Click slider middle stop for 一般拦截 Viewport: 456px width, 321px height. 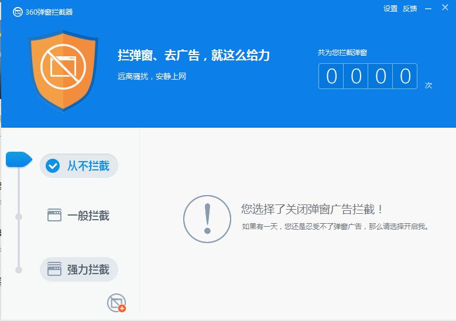click(x=19, y=217)
